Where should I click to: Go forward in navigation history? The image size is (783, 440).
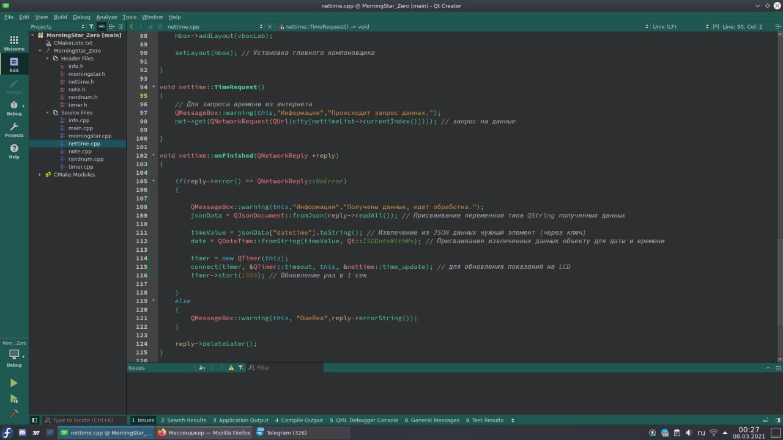[x=141, y=26]
